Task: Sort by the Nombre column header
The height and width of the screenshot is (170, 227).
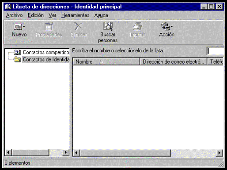Action: 106,61
